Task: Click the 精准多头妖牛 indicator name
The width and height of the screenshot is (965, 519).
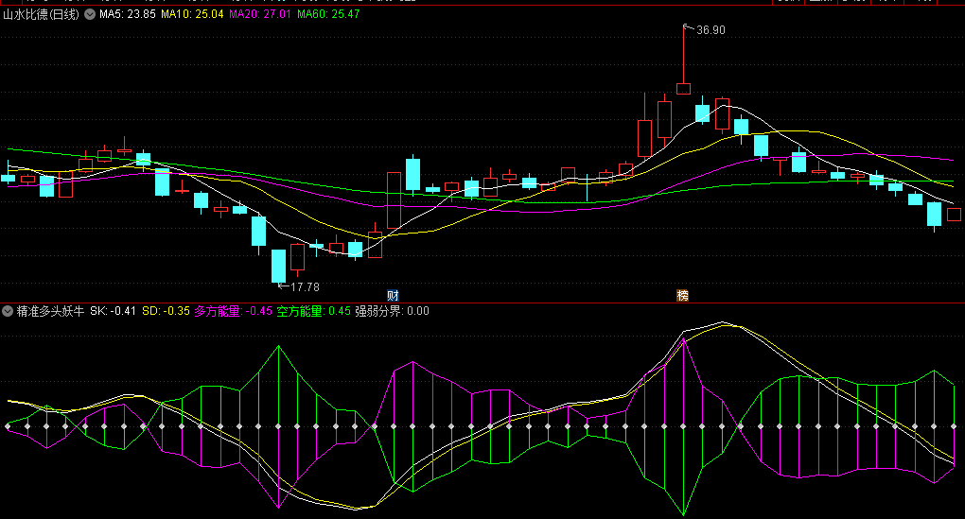Action: click(50, 310)
